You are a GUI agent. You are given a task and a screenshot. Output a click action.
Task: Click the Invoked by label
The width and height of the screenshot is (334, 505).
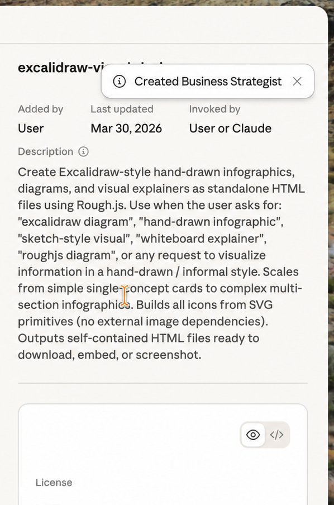215,109
